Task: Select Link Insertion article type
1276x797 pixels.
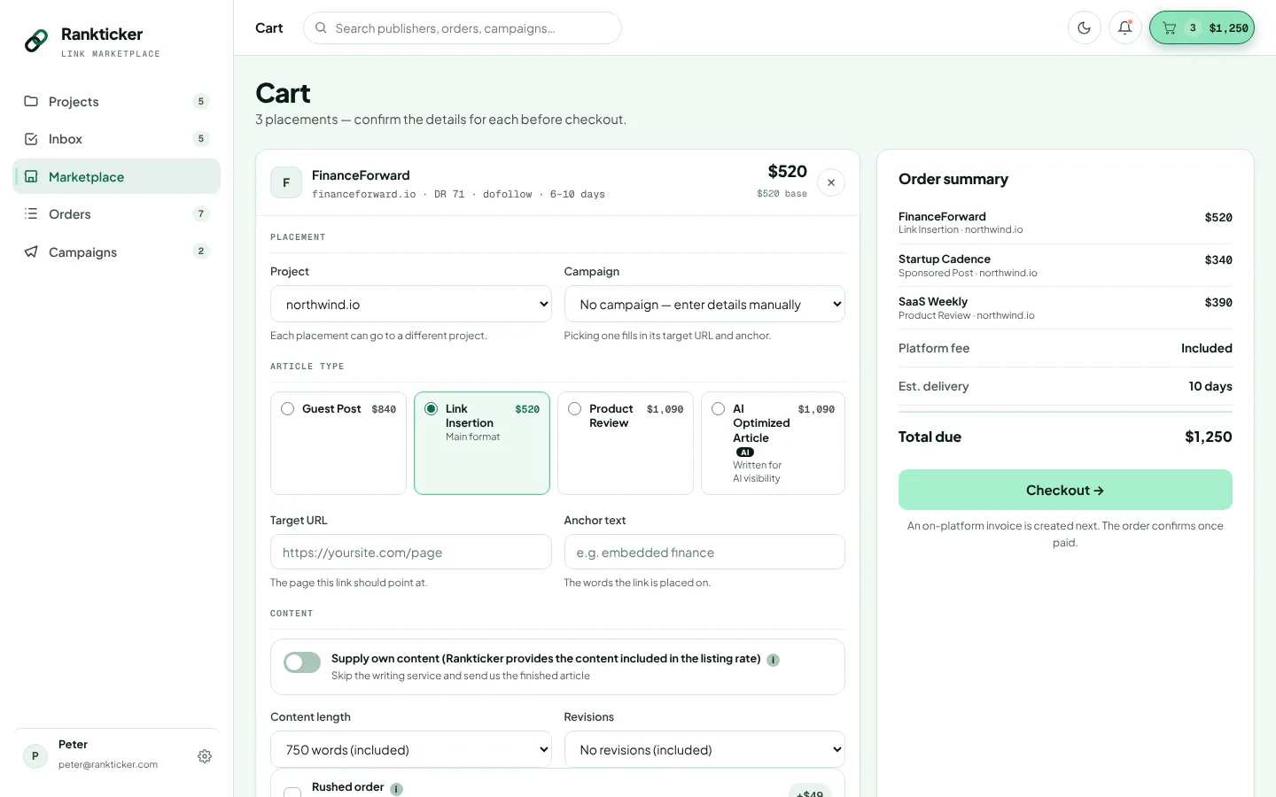Action: pyautogui.click(x=482, y=443)
